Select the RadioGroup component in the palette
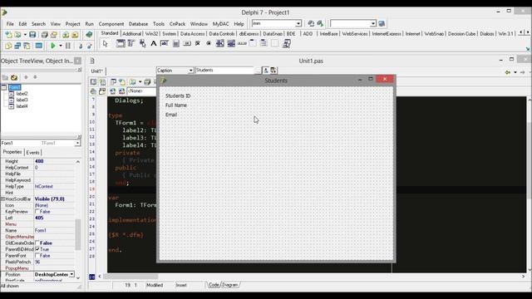Image resolution: width=532 pixels, height=299 pixels. [x=264, y=43]
